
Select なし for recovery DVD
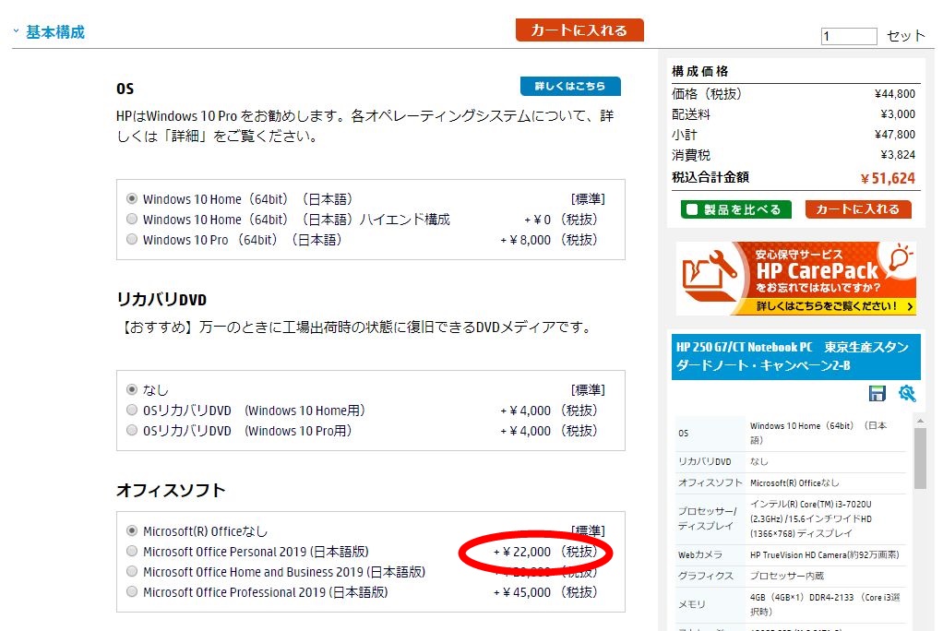(x=132, y=390)
